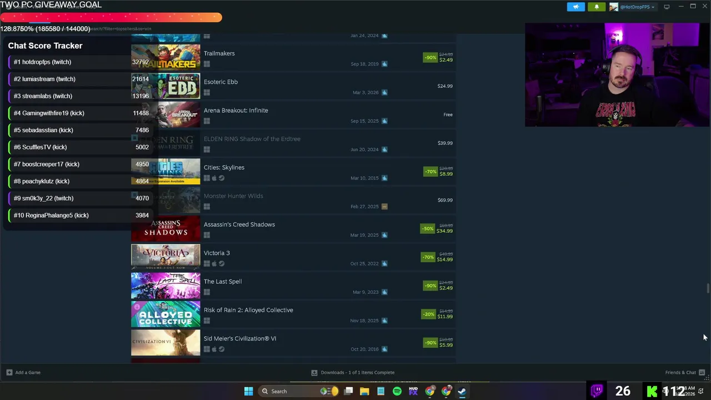Open Task View in the taskbar
711x400 pixels.
click(x=348, y=391)
